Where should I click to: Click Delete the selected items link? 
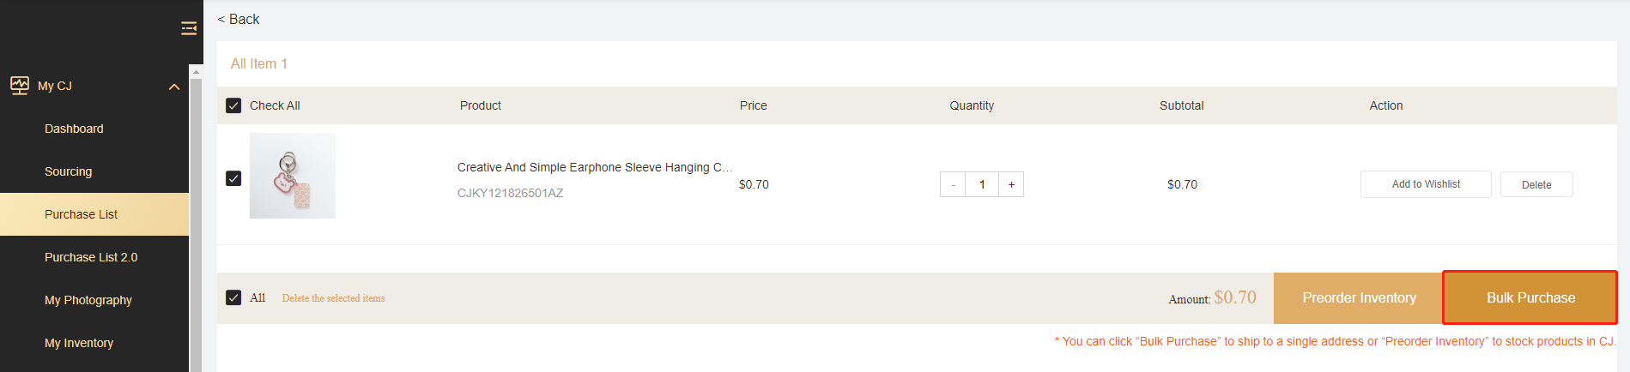[x=333, y=298]
